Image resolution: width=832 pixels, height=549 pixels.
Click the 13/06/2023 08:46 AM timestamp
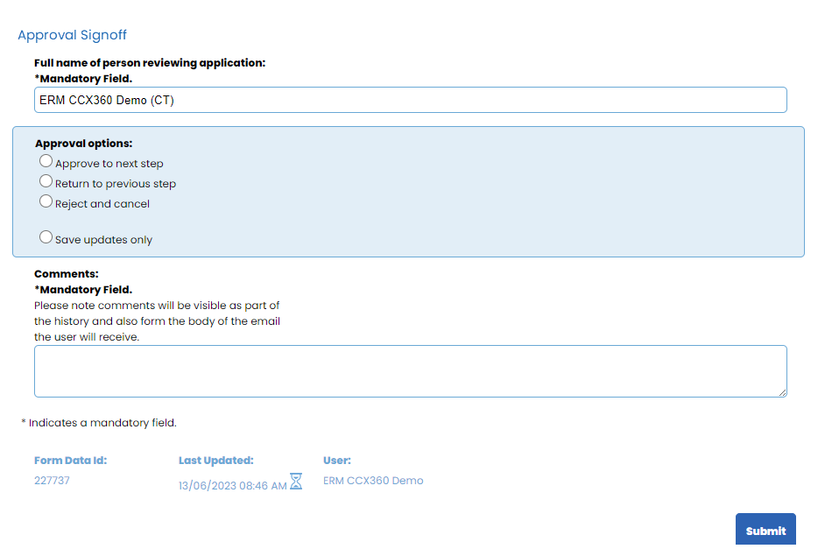[232, 486]
